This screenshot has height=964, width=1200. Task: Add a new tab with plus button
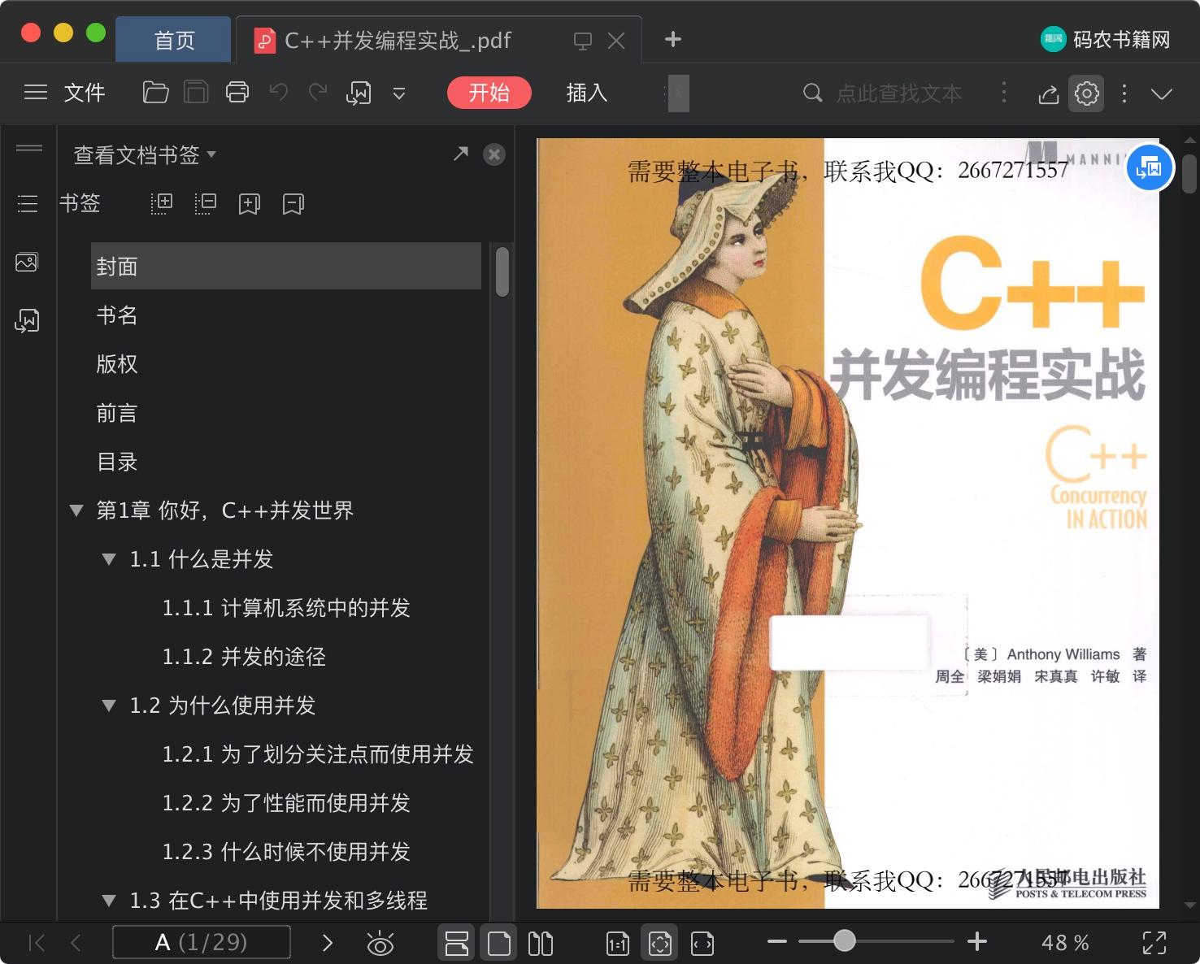click(x=673, y=39)
